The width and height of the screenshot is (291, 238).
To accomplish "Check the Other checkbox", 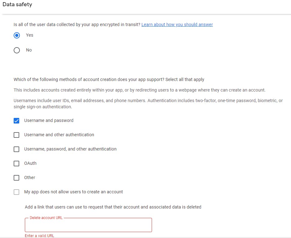I will pyautogui.click(x=16, y=178).
